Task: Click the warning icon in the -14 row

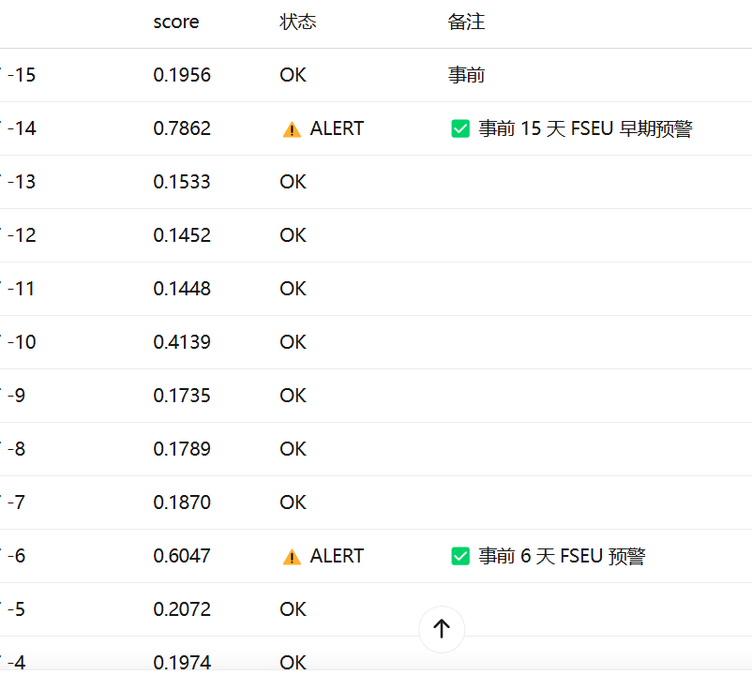Action: pos(292,129)
